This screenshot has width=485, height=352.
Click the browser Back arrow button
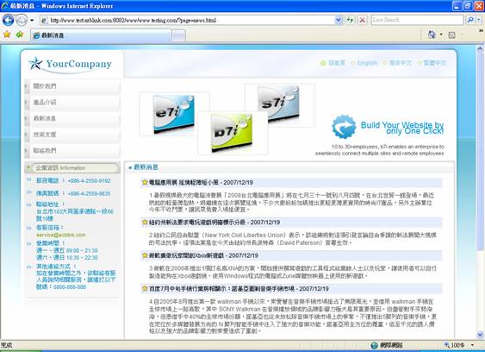pos(9,21)
